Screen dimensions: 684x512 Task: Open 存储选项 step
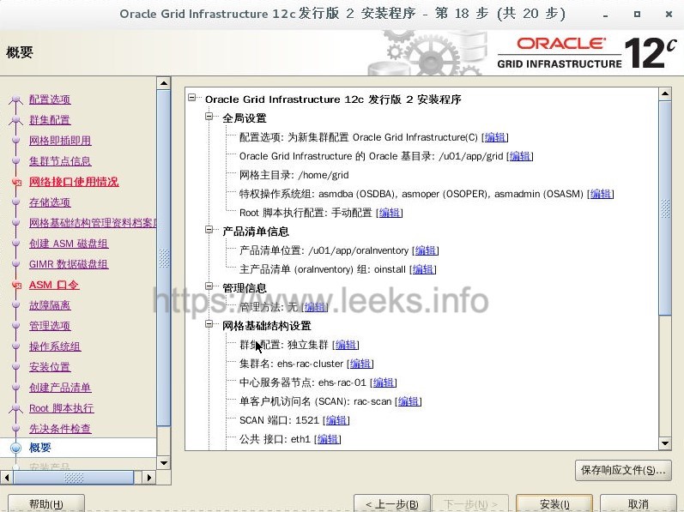50,202
